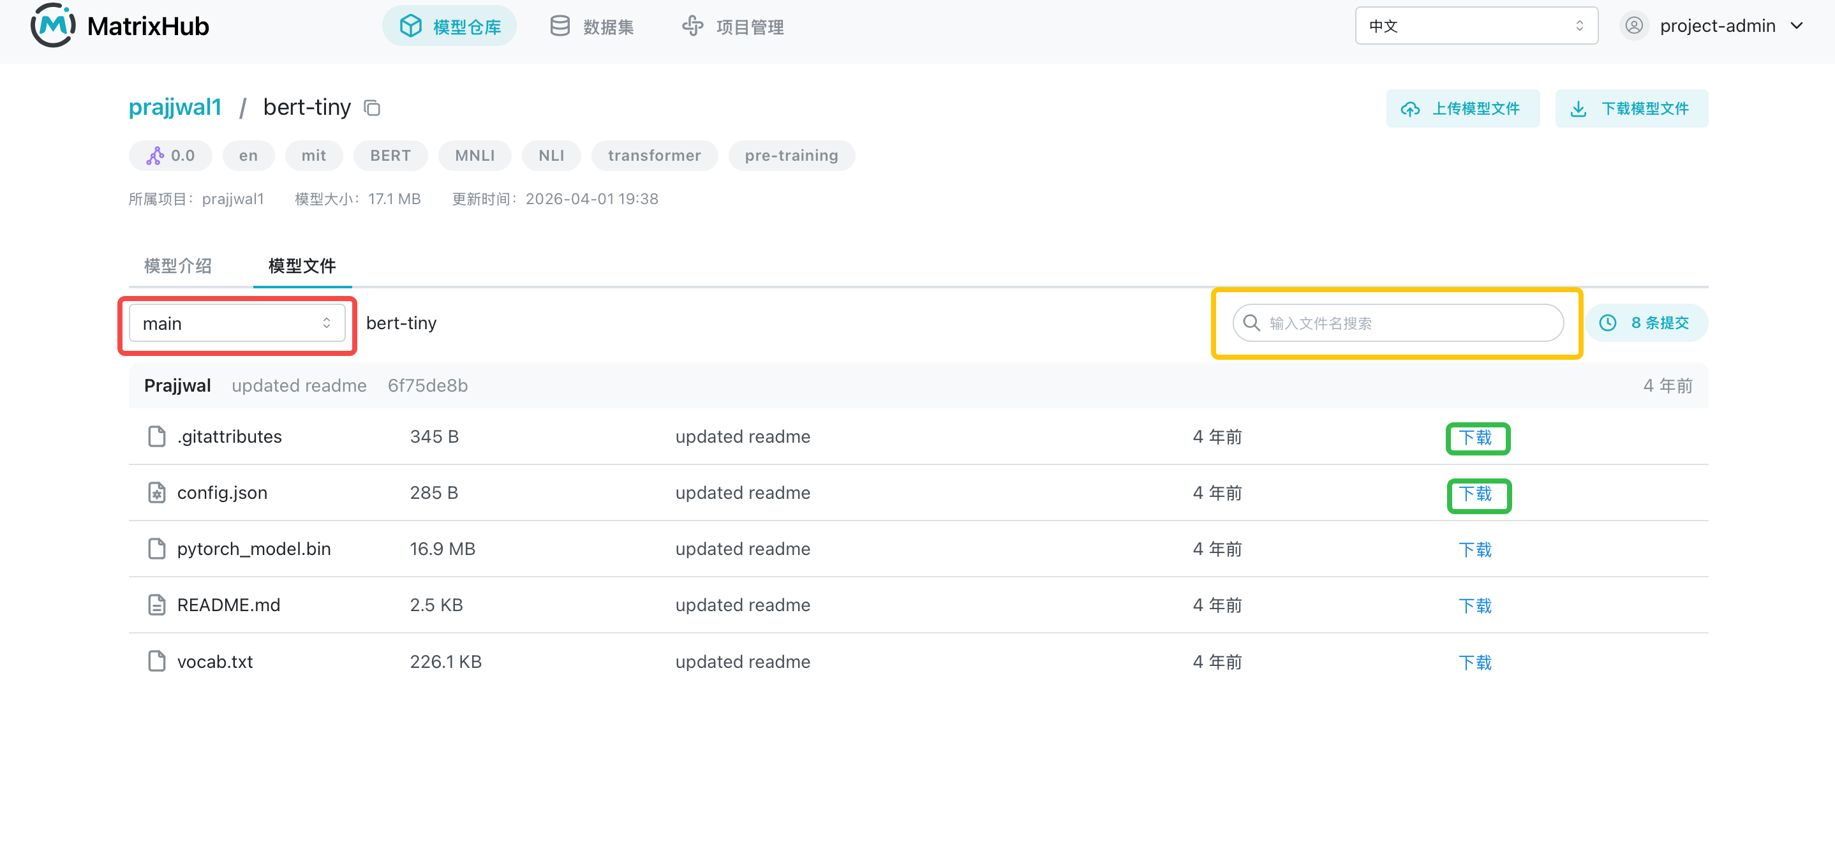1835x851 pixels.
Task: Click the 16.9 MB size cell
Action: 442,549
